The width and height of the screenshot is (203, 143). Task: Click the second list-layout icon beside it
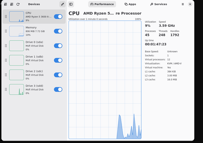pos(12,4)
